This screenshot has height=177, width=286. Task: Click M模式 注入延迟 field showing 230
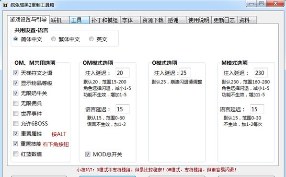click(x=261, y=73)
